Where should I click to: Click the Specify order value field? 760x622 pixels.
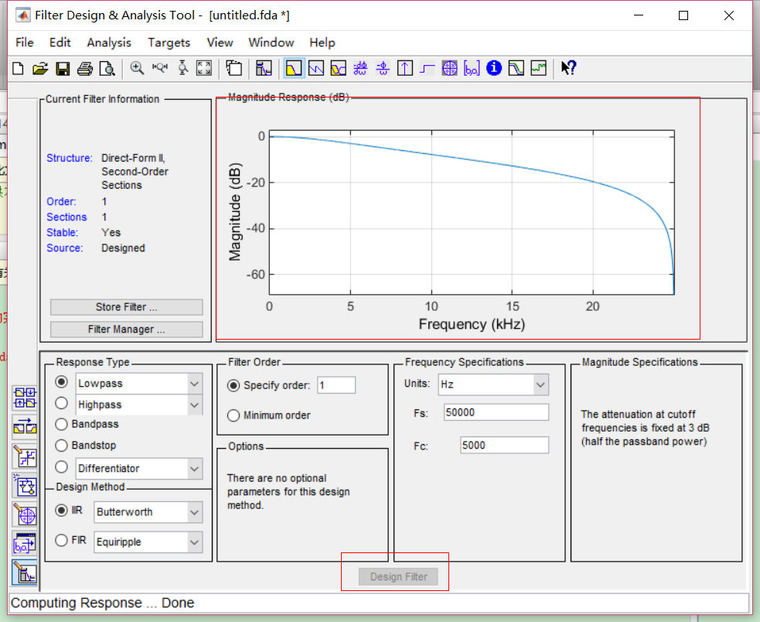tap(336, 385)
